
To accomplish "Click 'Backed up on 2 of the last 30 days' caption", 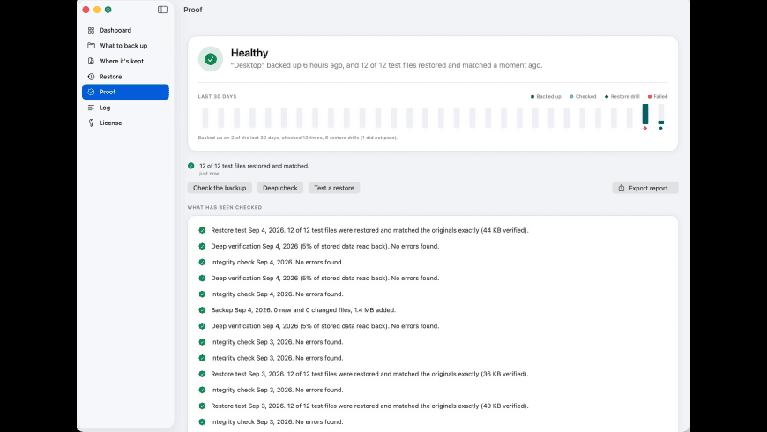I will 297,138.
